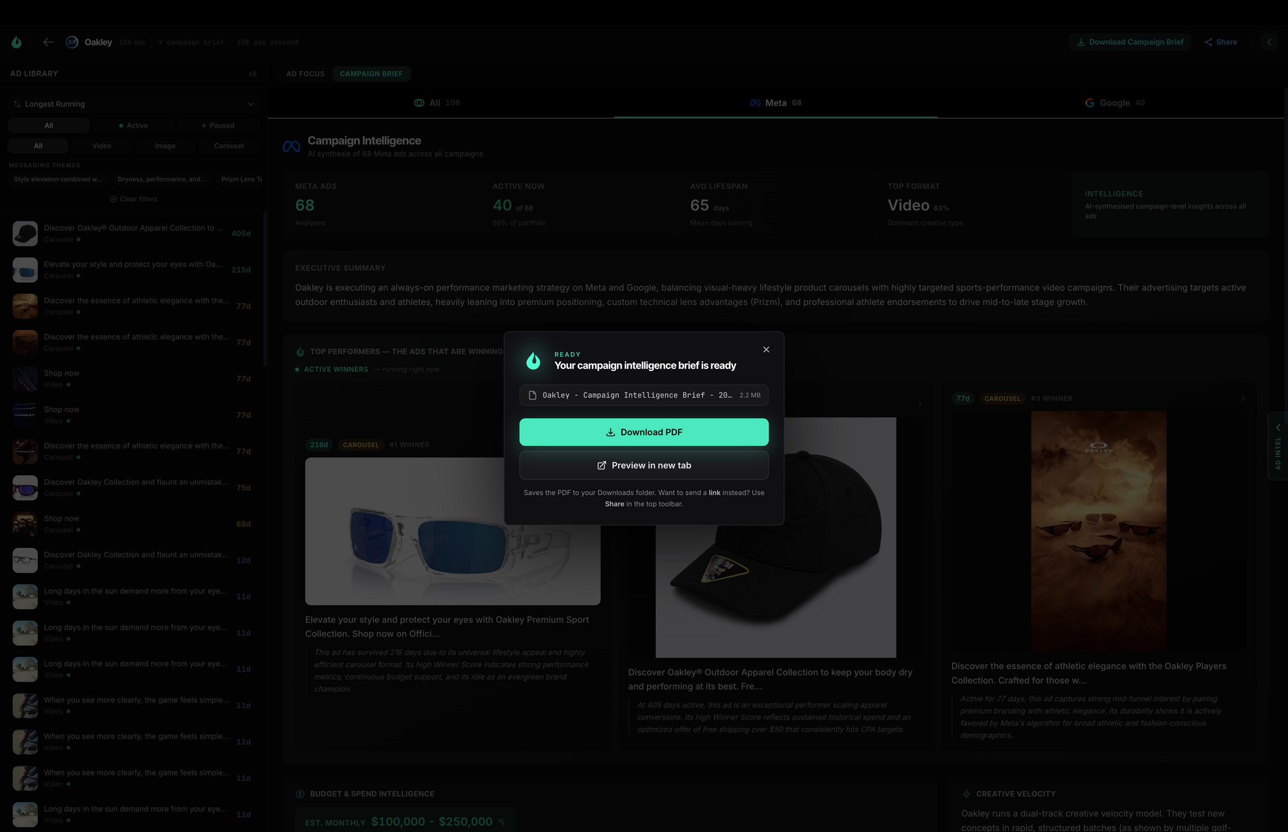Select the All 108 platform tab
Image resolution: width=1288 pixels, height=832 pixels.
pos(437,102)
